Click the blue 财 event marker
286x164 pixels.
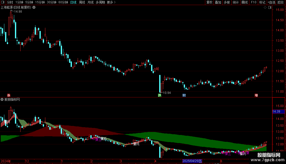point(184,95)
